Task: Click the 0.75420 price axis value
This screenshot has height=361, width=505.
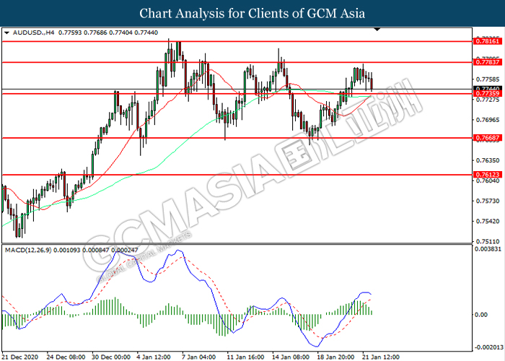Action: pos(488,221)
